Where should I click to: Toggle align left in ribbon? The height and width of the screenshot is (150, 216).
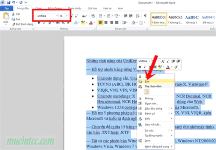101,22
